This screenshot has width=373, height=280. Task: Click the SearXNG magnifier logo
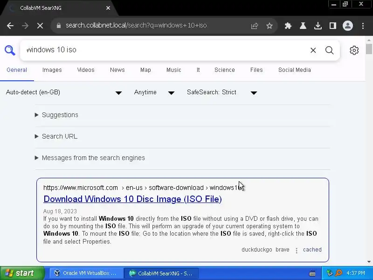coord(10,50)
